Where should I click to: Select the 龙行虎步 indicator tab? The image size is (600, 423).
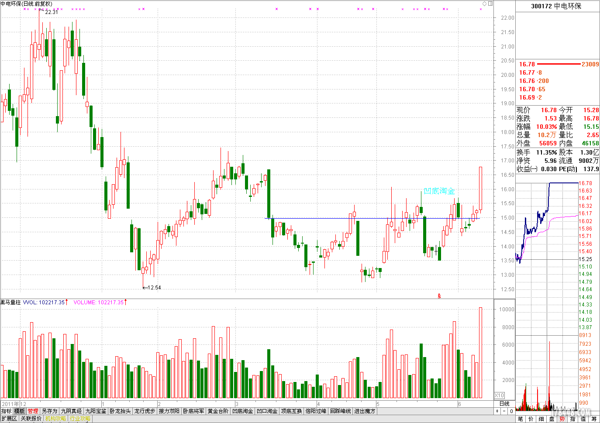tap(145, 411)
